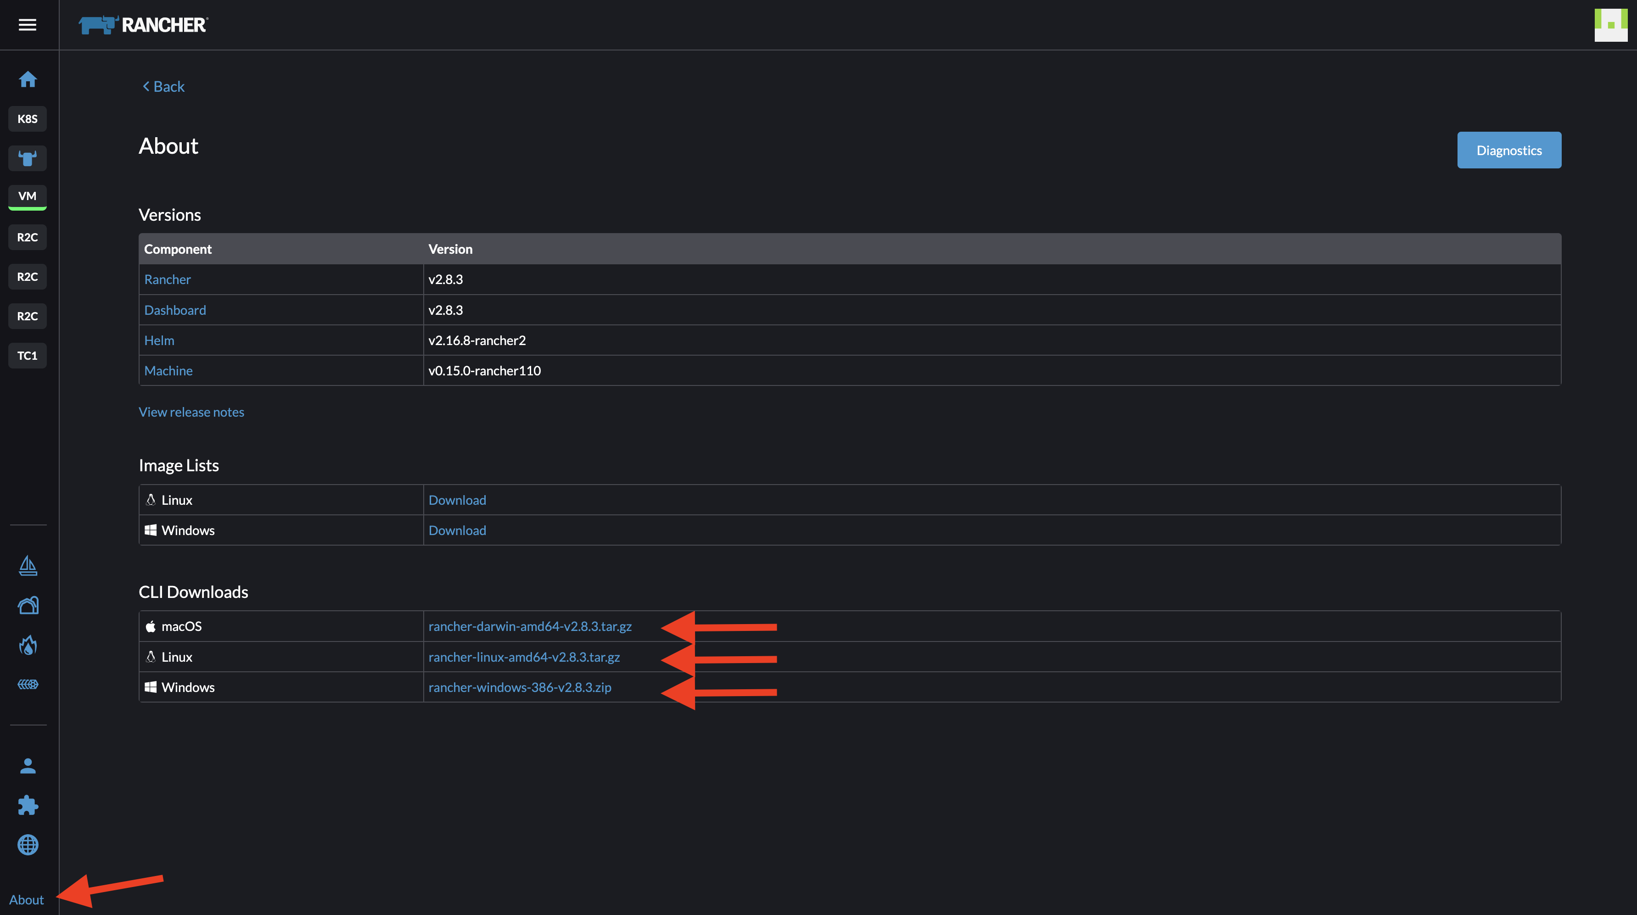Open the Rancher component link
The height and width of the screenshot is (915, 1637).
pyautogui.click(x=167, y=279)
